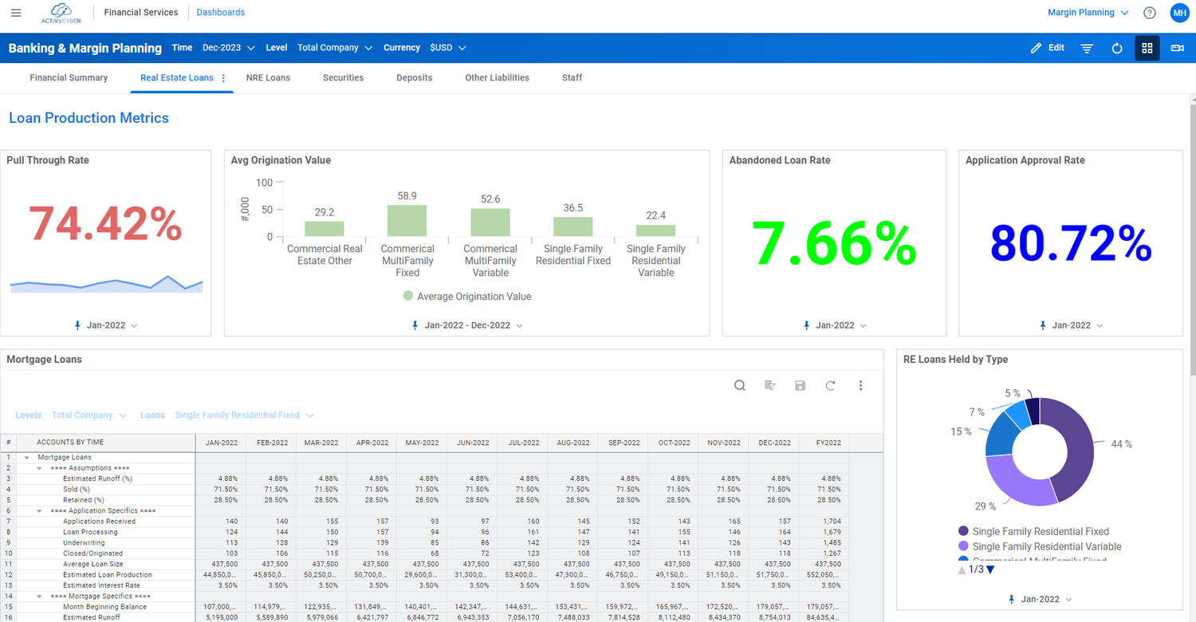Screen dimensions: 1196x622
Task: Open the kebab menu on Mortgage Loans panel
Action: (x=860, y=385)
